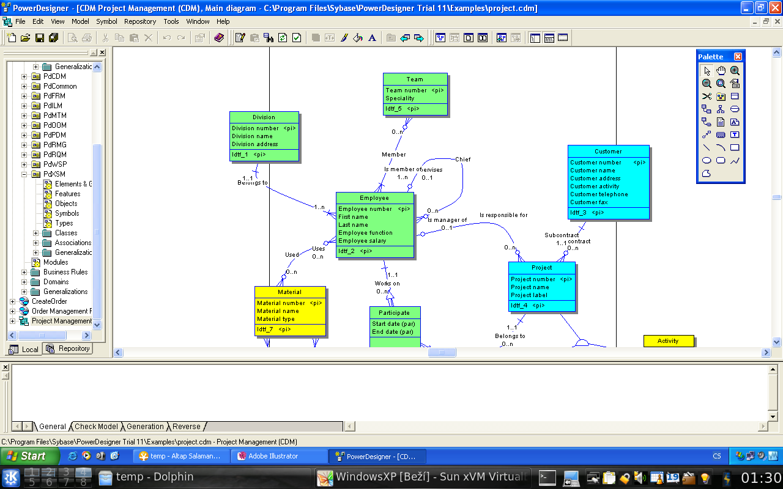783x489 pixels.
Task: Expand the Classes folder node
Action: pos(36,233)
